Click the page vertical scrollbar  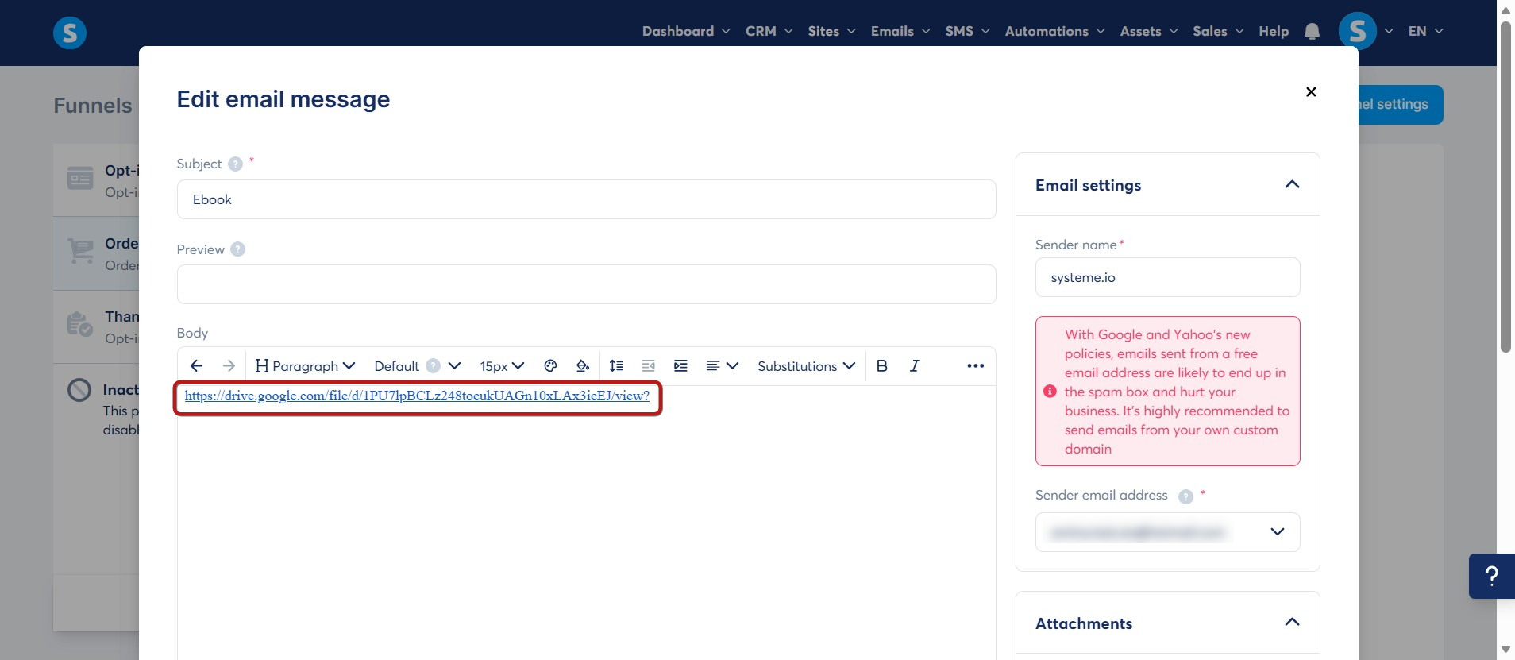click(x=1505, y=187)
